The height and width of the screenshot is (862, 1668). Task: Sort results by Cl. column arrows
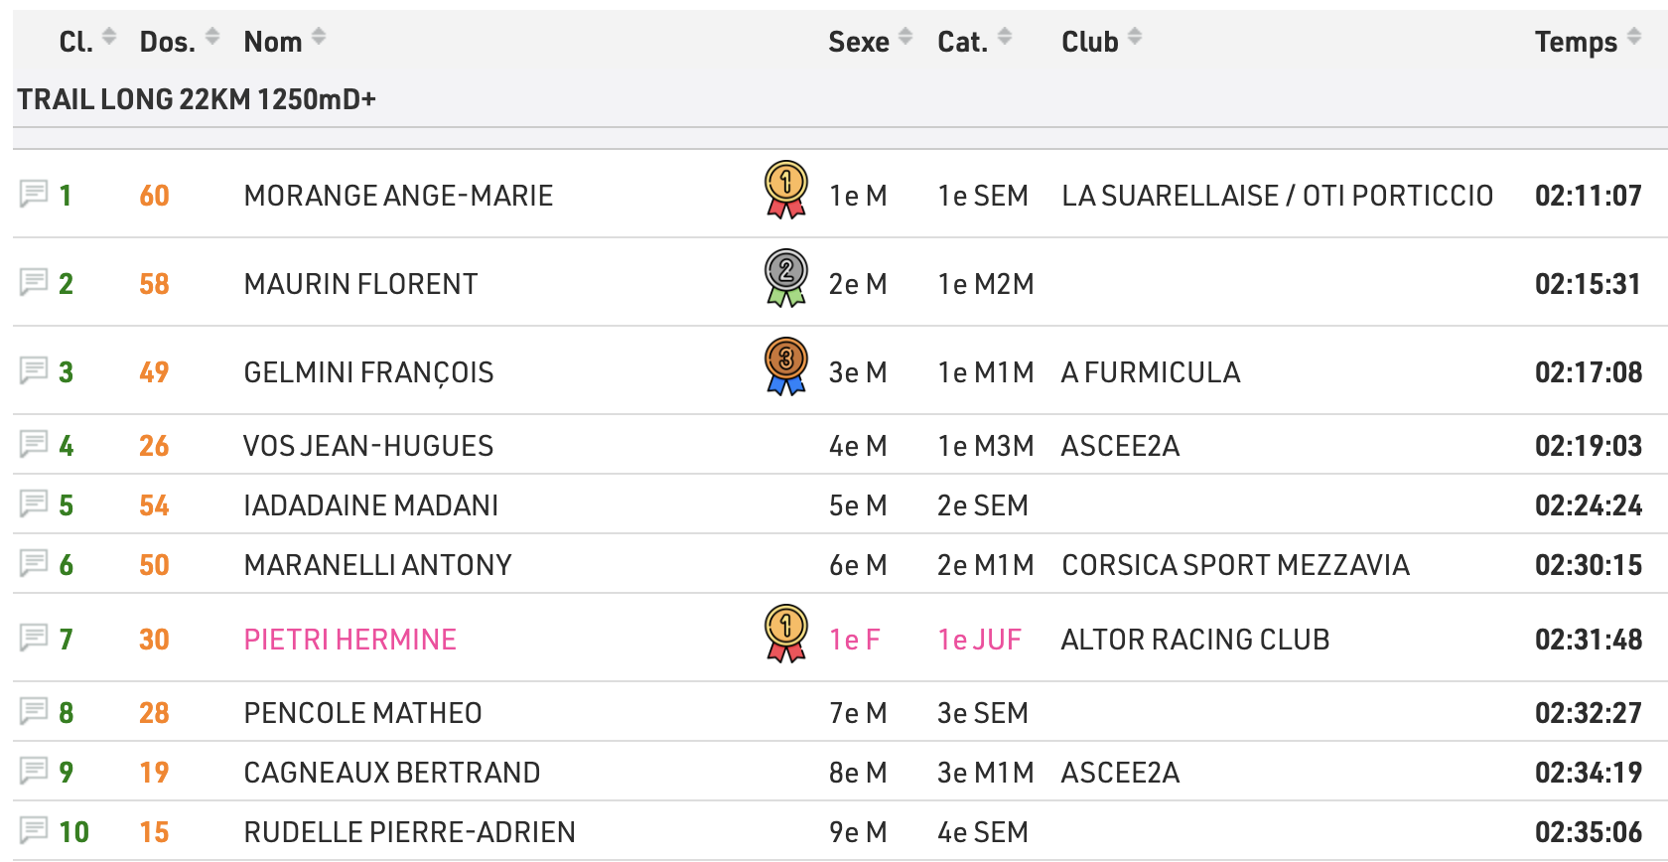109,38
